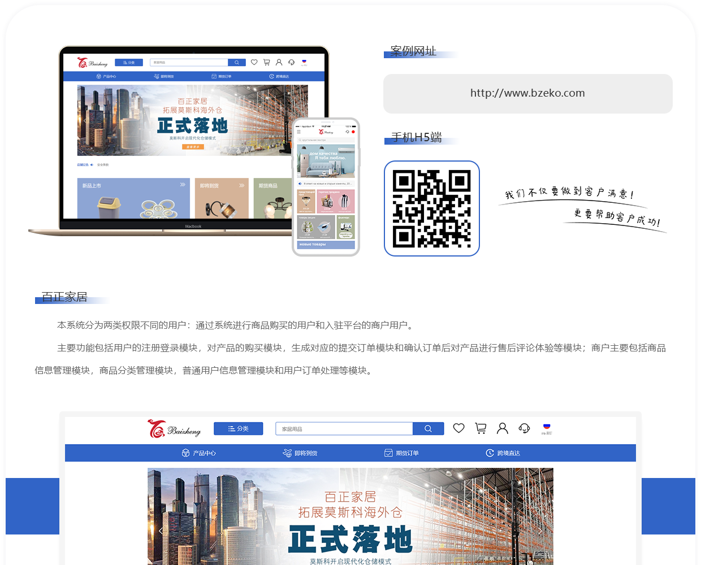
Task: Click the sofa banner in the phone mockup
Action: 326,161
